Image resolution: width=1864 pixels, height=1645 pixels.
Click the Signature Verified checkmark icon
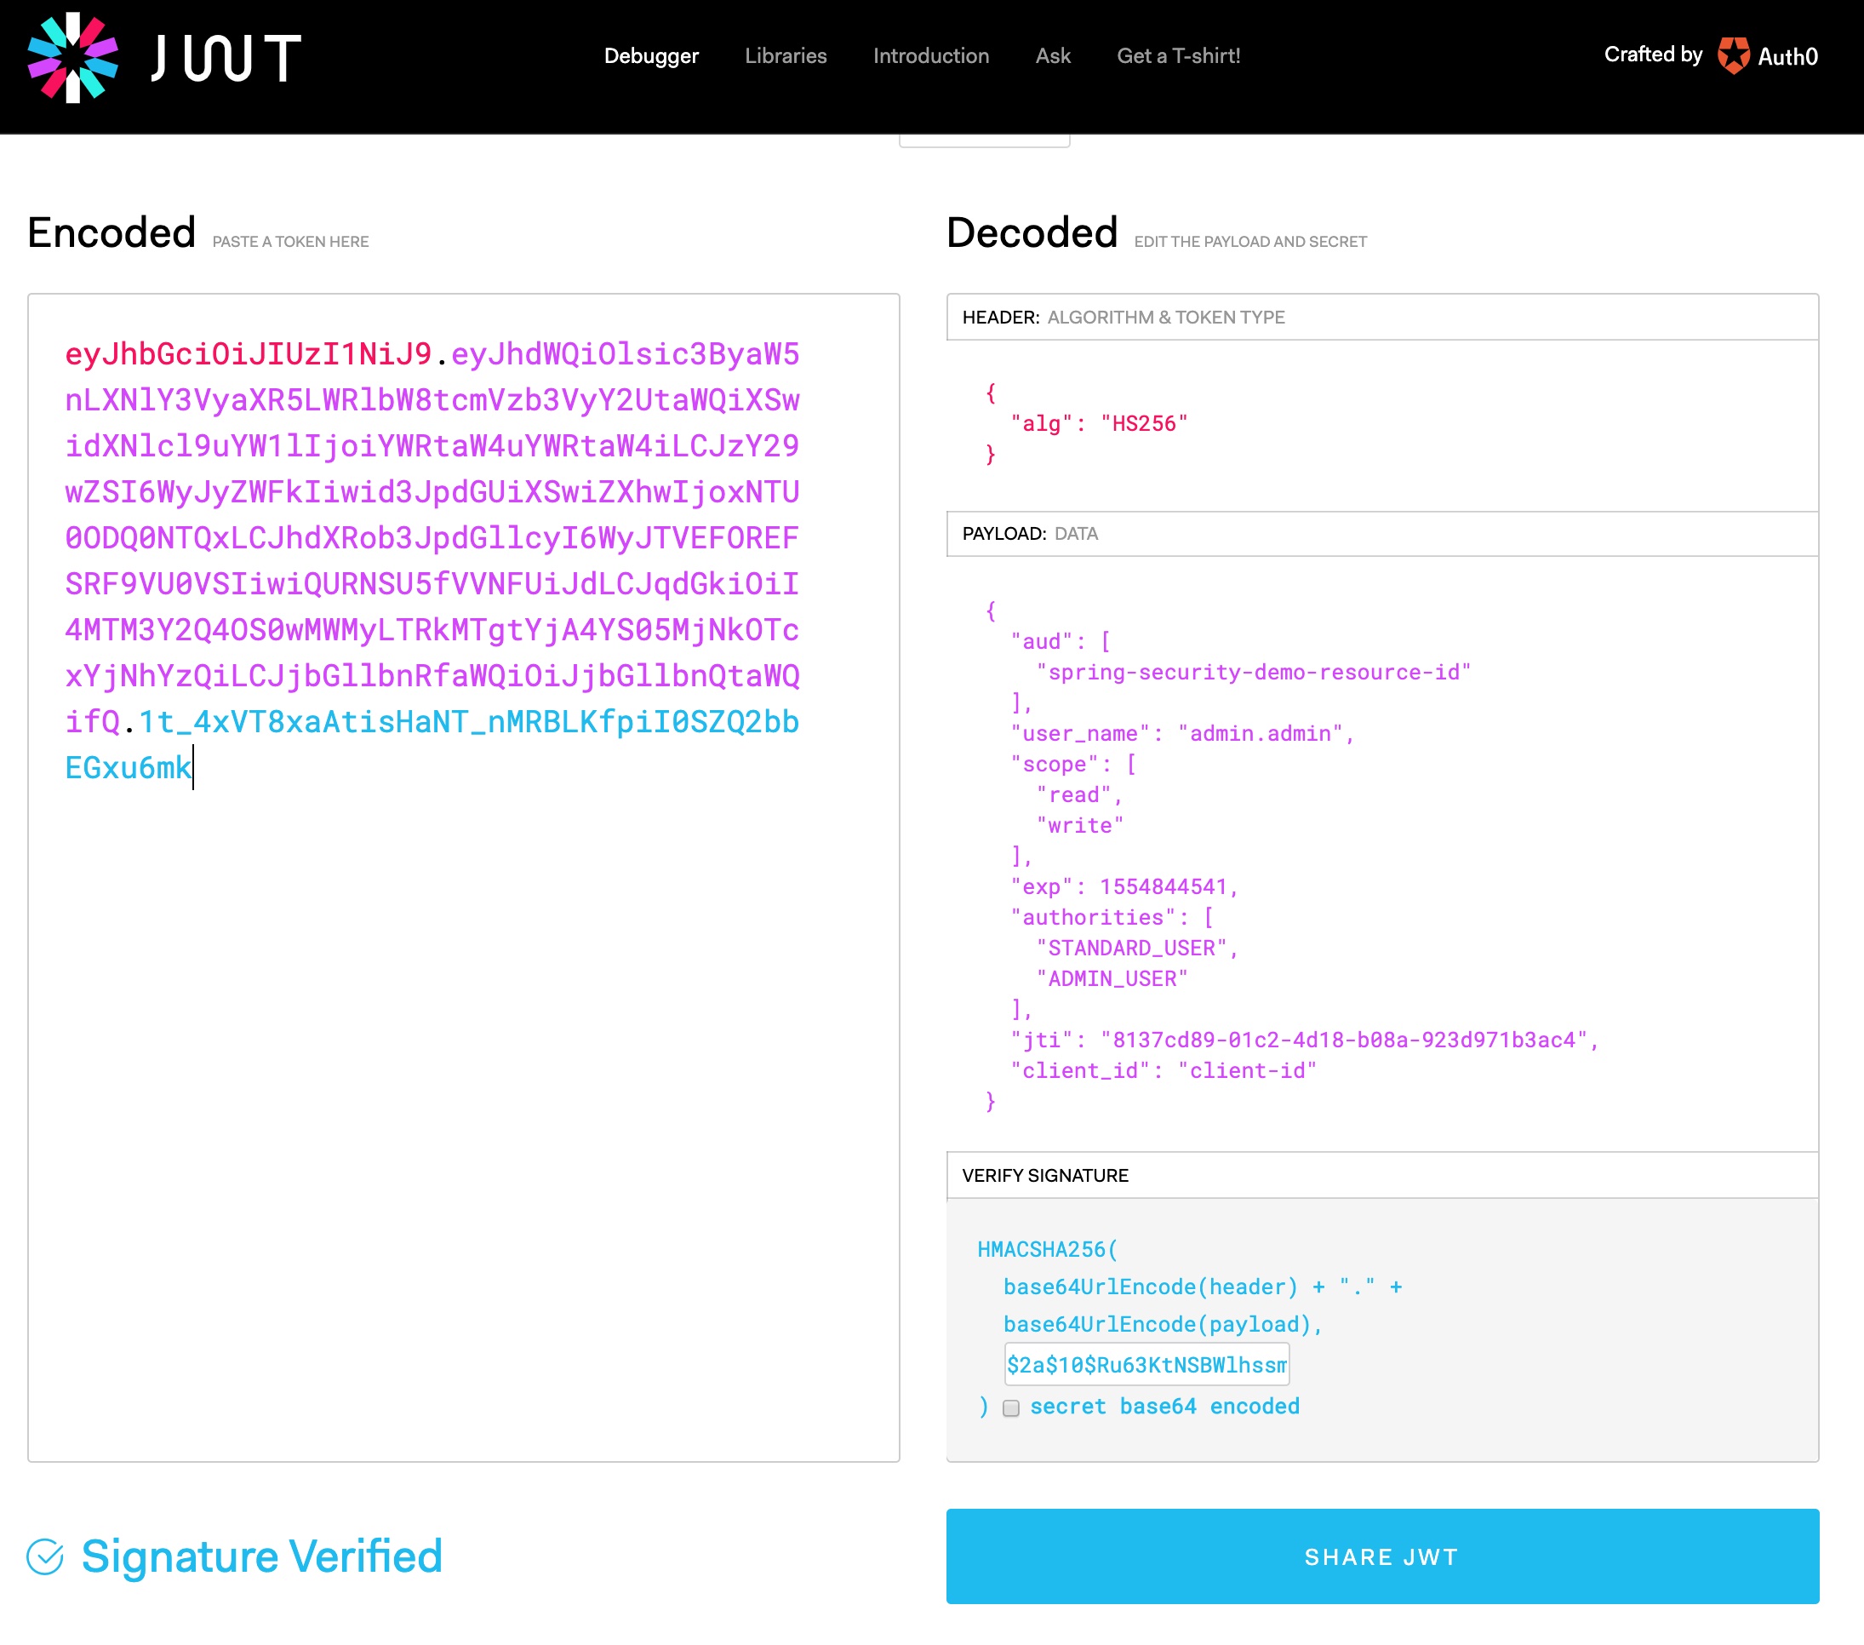44,1556
